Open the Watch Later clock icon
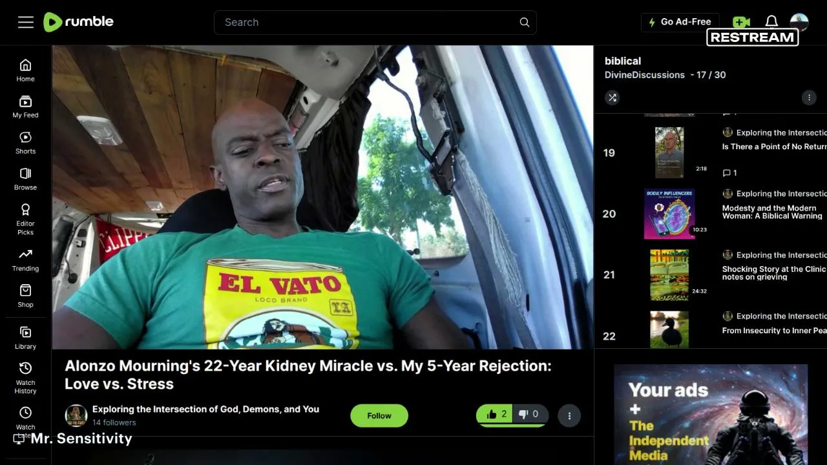The width and height of the screenshot is (827, 465). (x=26, y=413)
